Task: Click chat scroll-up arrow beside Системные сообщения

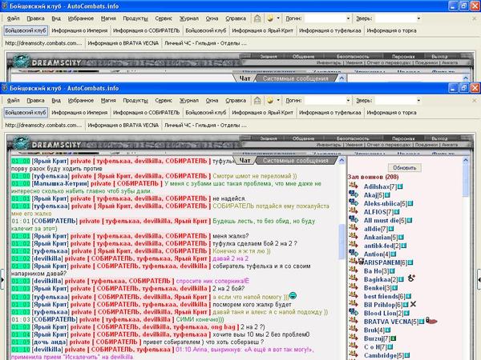Action: (342, 161)
